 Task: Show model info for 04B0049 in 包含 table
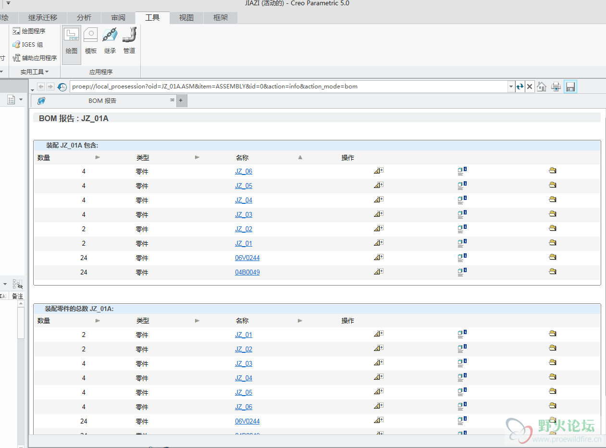(462, 272)
